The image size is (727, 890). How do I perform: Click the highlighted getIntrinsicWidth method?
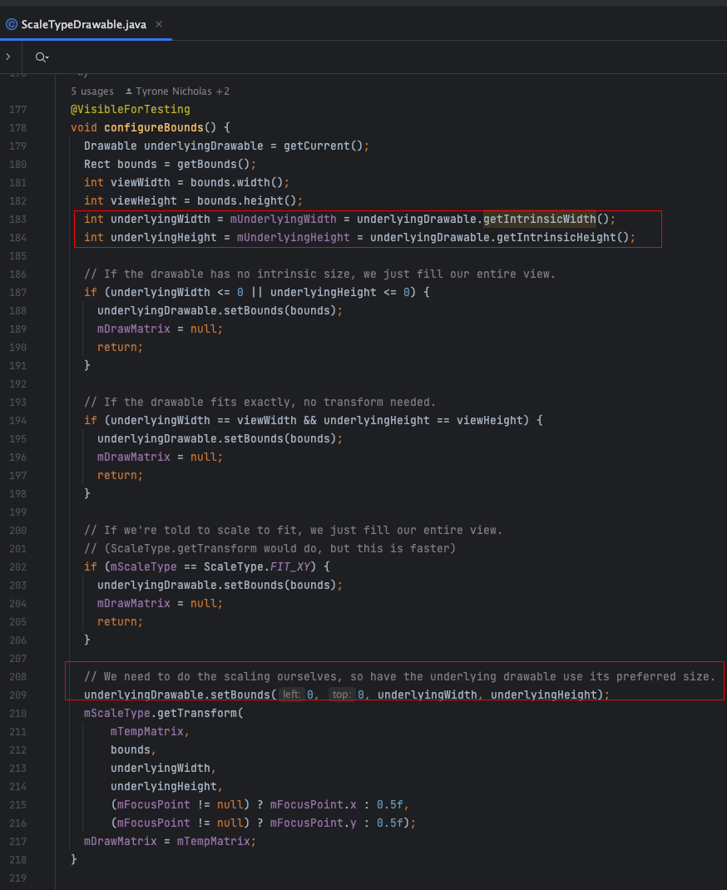coord(540,219)
